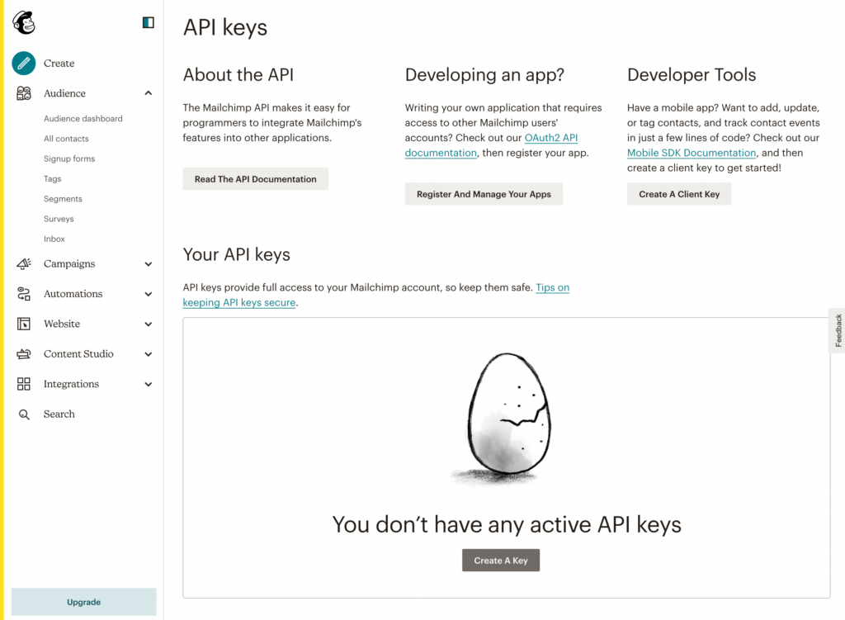Select the Content Studio icon
This screenshot has width=845, height=620.
(22, 353)
